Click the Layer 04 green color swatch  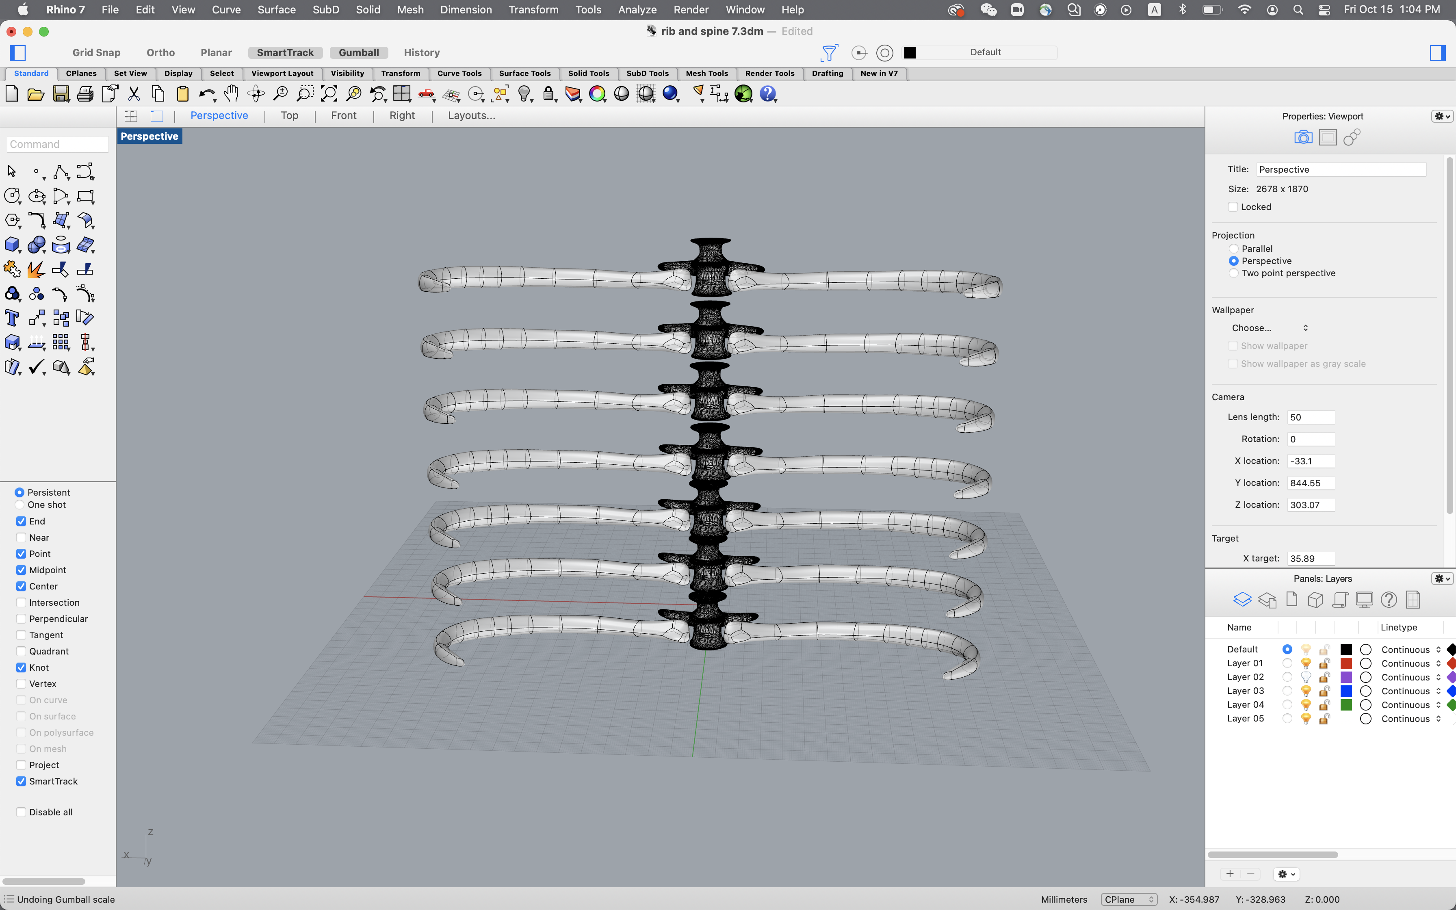[1346, 705]
